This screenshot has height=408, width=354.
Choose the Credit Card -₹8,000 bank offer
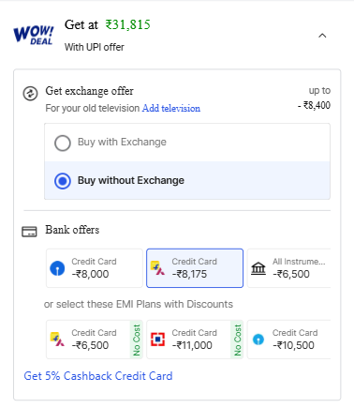point(95,268)
